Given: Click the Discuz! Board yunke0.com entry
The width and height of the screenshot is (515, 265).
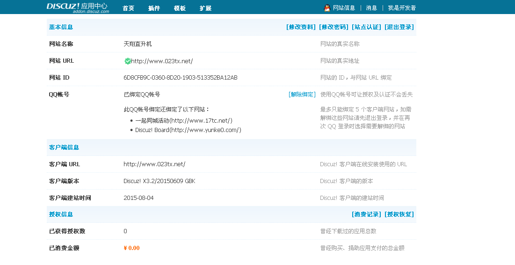Looking at the screenshot, I should 188,130.
